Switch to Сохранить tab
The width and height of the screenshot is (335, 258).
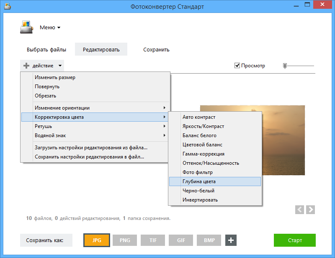(156, 49)
